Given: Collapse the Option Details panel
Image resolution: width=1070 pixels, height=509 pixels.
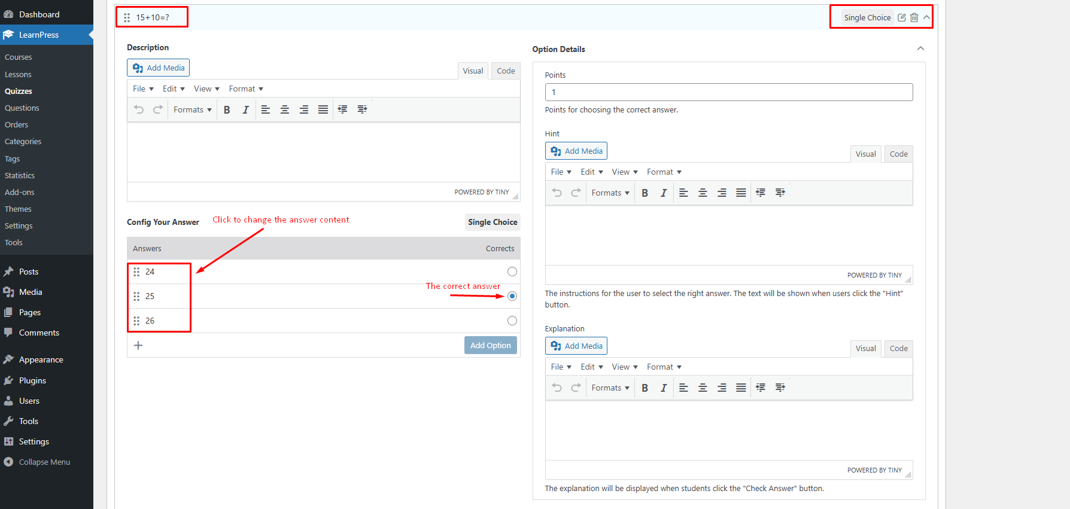Looking at the screenshot, I should coord(920,48).
